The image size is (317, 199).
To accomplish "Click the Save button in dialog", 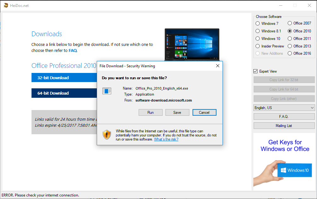I will 177,113.
